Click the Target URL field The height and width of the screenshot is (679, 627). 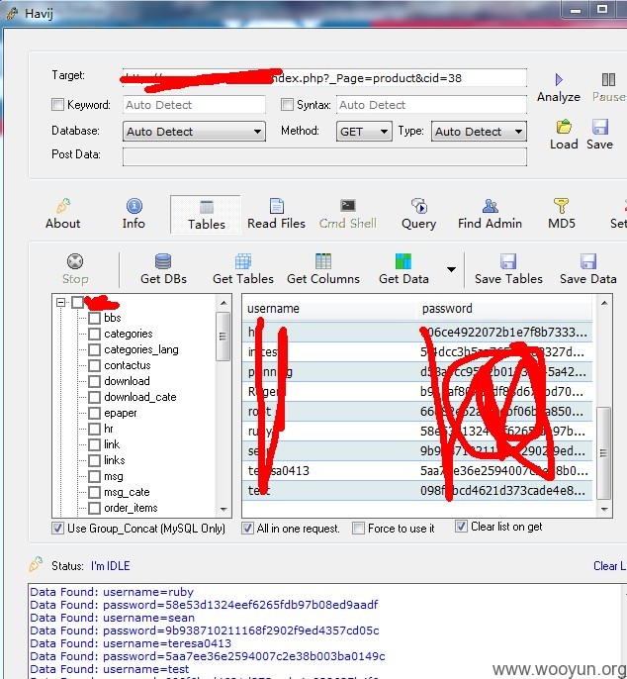(x=324, y=78)
